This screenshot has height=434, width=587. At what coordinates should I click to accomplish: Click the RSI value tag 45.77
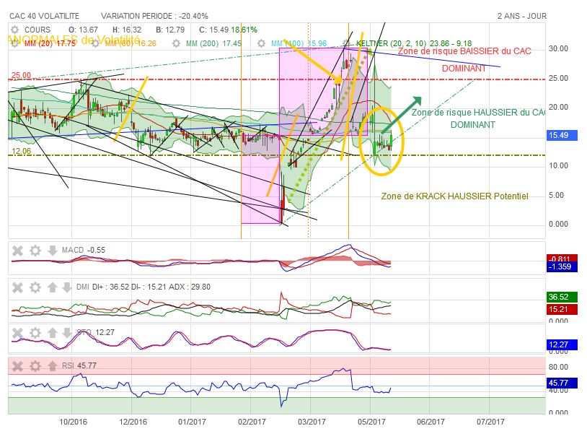click(562, 383)
